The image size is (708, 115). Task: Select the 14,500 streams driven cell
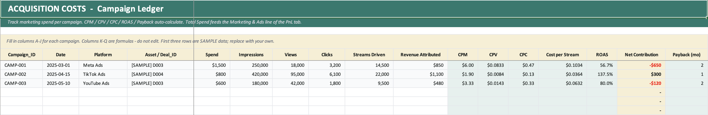pos(369,65)
